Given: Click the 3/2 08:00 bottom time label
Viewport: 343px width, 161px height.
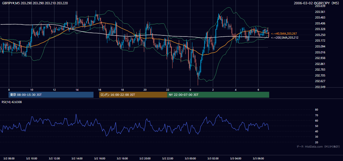Looking at the screenshot, I should 9,158.
